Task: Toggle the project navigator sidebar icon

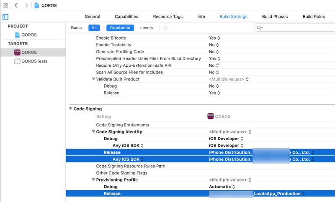Action: click(x=5, y=17)
